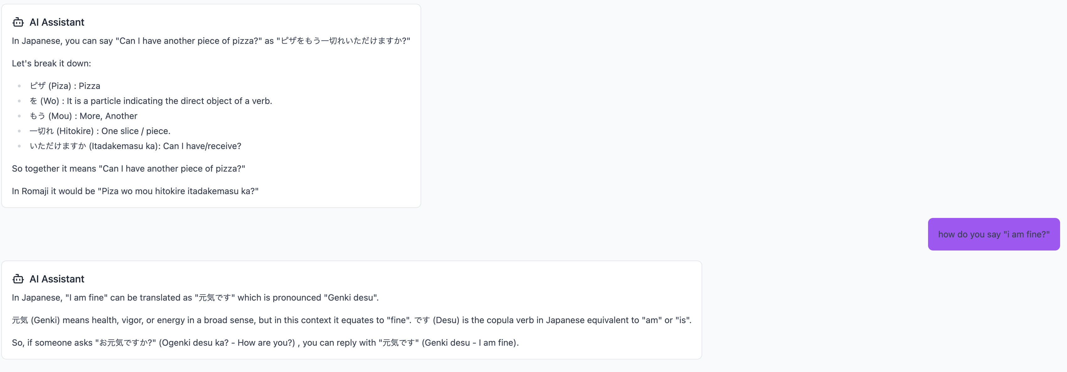Click the Romaji line "Piza wo mou hitokire"
Screen dimensions: 1067x372
coord(135,191)
